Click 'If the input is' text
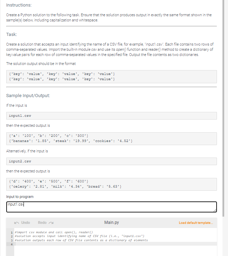The image size is (228, 256). pyautogui.click(x=17, y=105)
